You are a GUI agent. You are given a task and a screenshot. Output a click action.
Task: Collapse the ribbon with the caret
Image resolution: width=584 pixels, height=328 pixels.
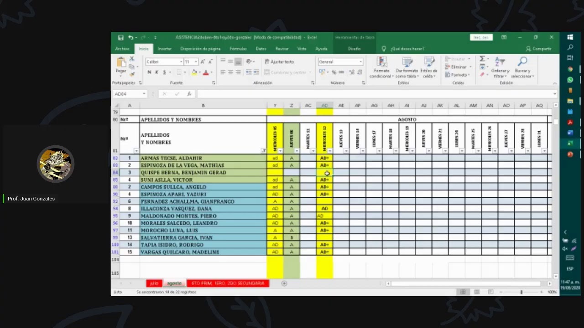[555, 83]
